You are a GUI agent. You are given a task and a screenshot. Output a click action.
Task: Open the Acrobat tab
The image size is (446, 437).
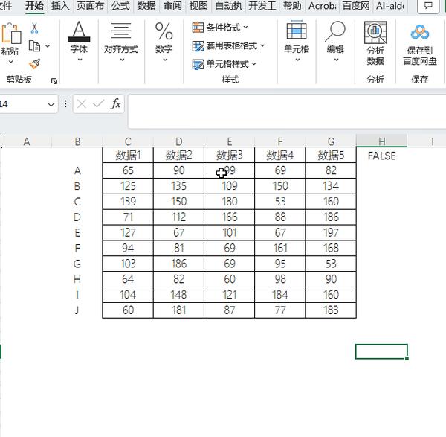[x=323, y=6]
